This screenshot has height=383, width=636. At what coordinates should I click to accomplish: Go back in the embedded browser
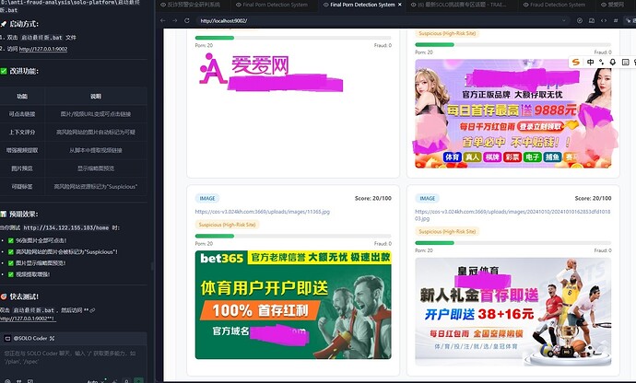tap(163, 20)
